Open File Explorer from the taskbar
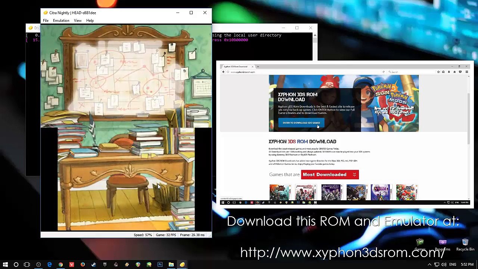This screenshot has height=269, width=478. (171, 265)
